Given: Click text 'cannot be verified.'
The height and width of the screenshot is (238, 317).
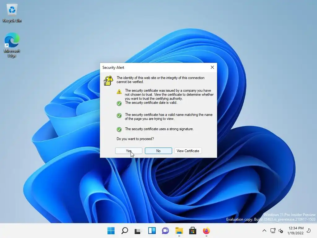Looking at the screenshot, I should (130, 82).
